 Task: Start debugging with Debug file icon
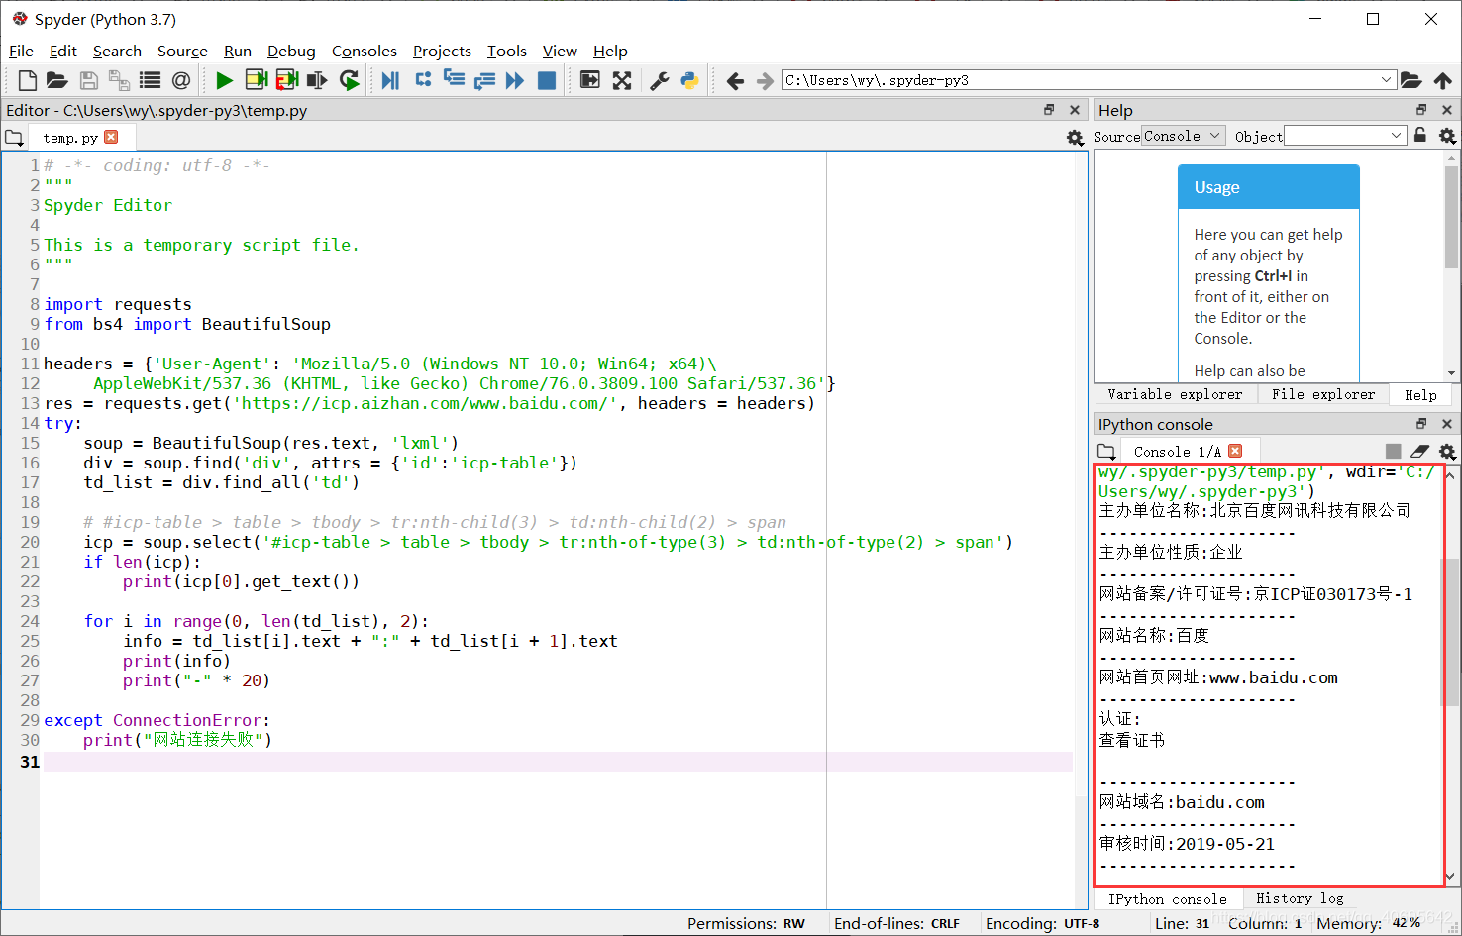pos(390,80)
